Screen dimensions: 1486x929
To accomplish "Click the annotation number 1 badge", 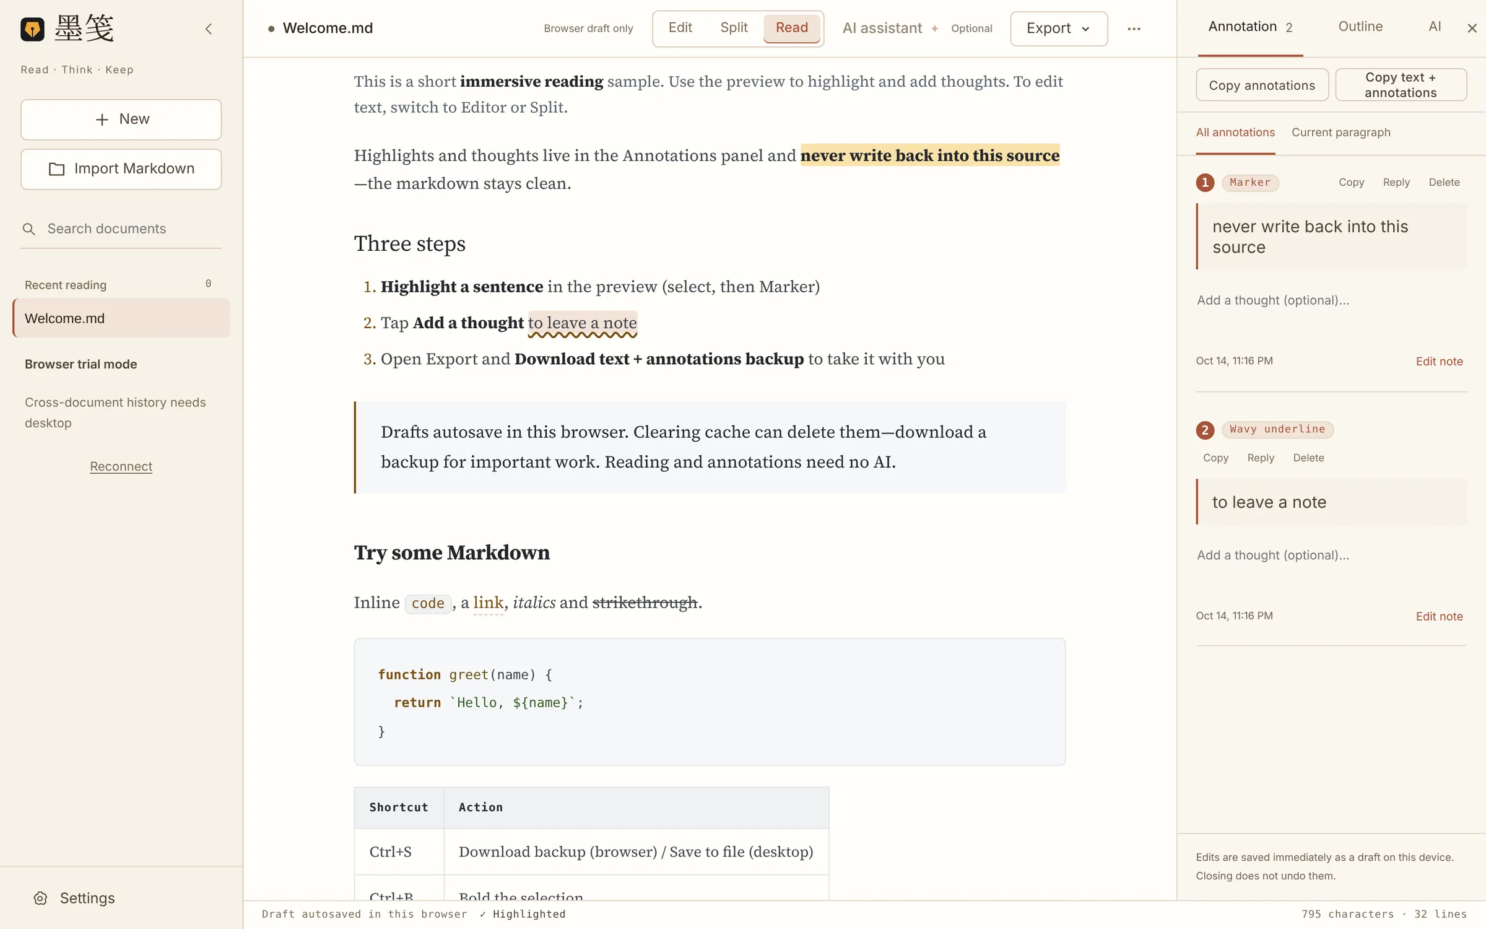I will 1205,182.
